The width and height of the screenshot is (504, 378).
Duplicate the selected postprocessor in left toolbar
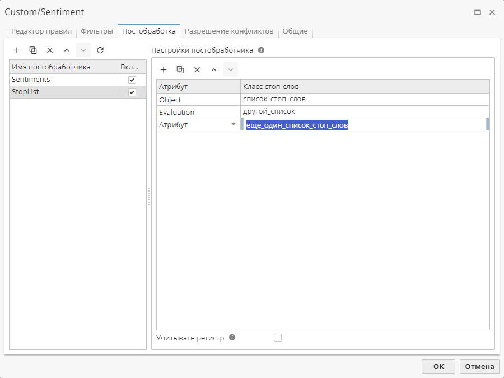click(33, 50)
